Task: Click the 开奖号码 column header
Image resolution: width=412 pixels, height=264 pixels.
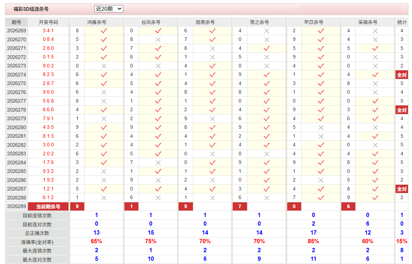Action: pyautogui.click(x=48, y=22)
